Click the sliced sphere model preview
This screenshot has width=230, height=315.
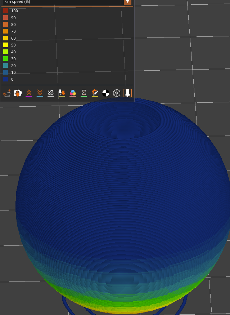(123, 206)
